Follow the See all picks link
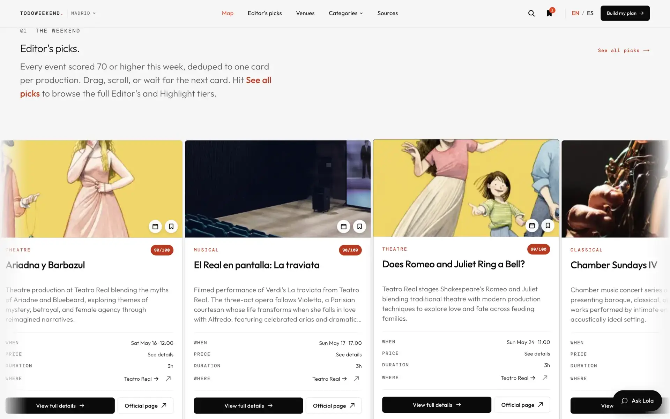 tap(624, 51)
